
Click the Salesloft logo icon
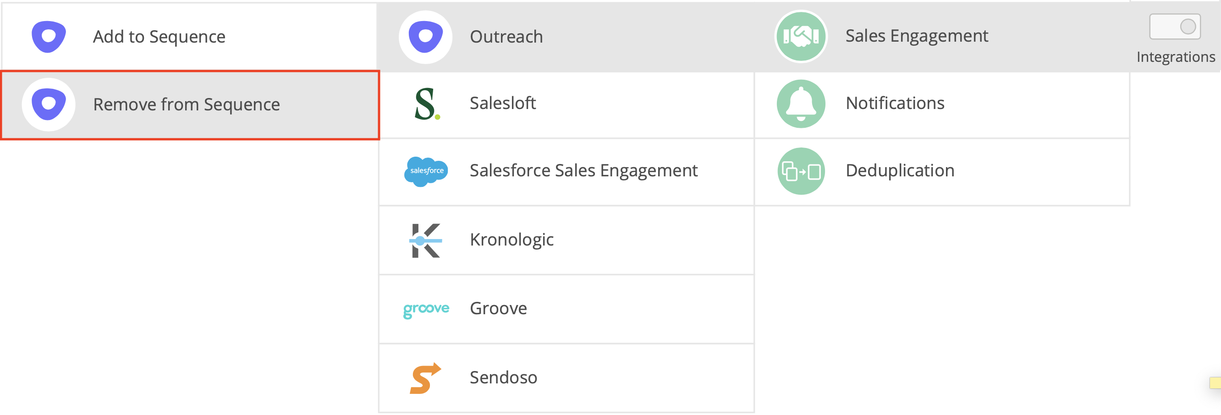(x=427, y=104)
